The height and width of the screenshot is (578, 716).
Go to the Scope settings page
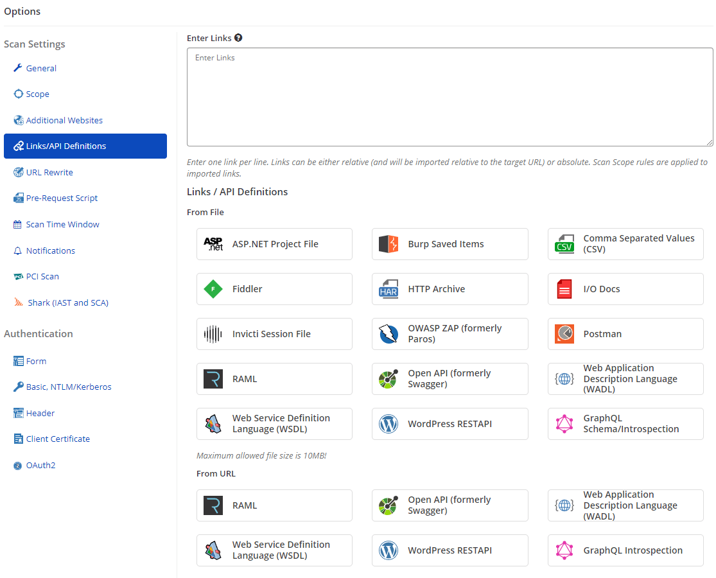[x=37, y=94]
